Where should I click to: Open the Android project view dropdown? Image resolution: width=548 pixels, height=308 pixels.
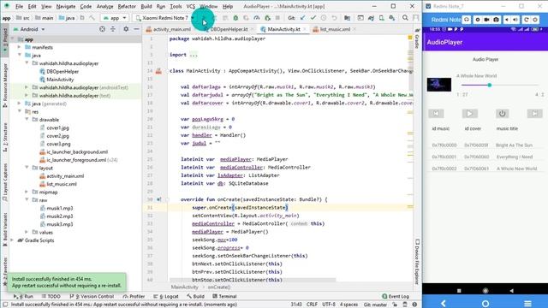(x=29, y=29)
